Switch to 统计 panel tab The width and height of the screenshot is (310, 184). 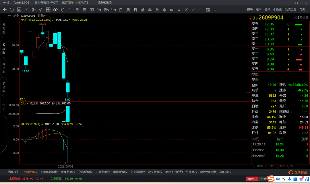[293, 166]
